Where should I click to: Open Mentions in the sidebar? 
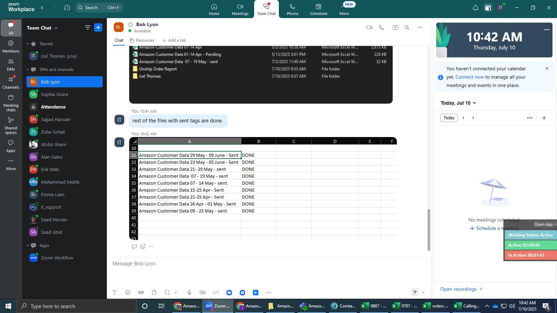click(x=11, y=47)
